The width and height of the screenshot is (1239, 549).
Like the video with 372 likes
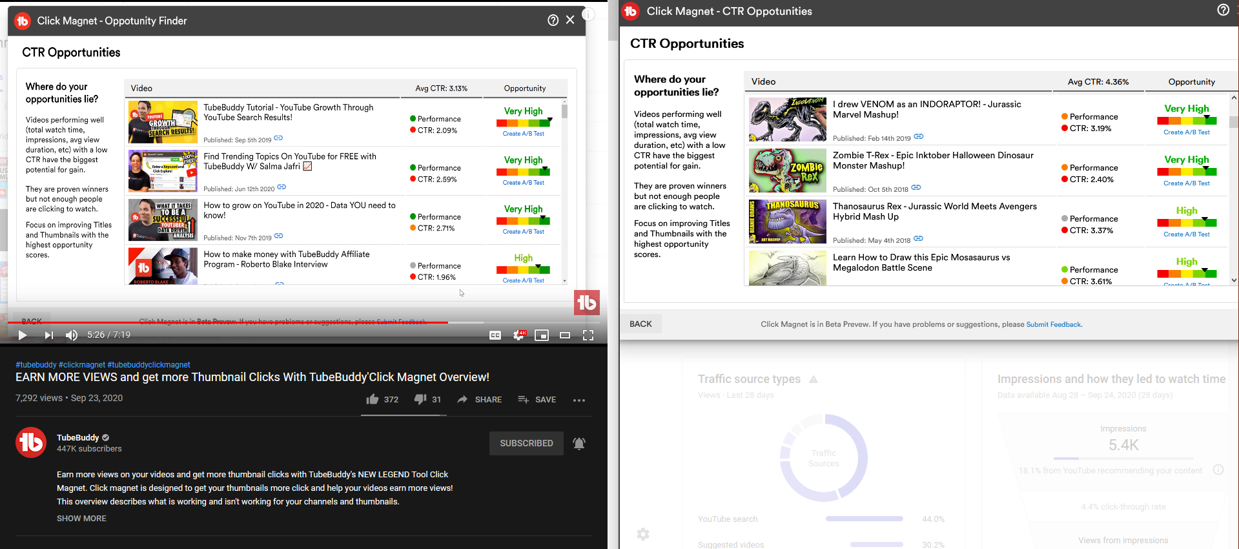coord(382,399)
